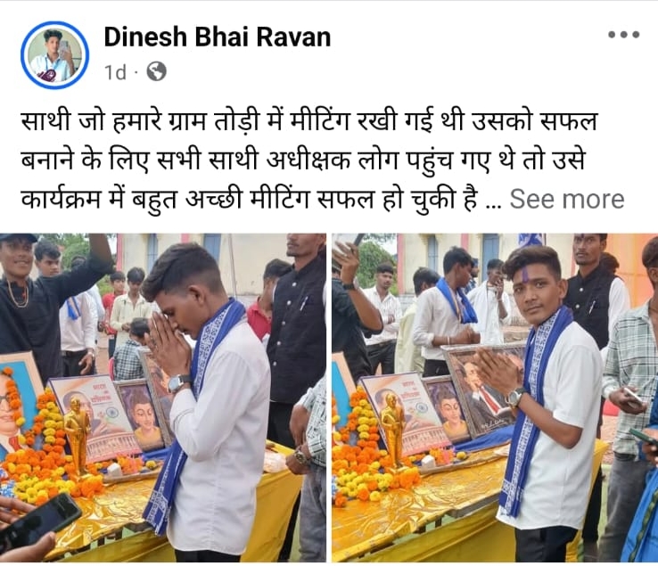
Task: Open the three-dot post options menu
Action: point(623,35)
